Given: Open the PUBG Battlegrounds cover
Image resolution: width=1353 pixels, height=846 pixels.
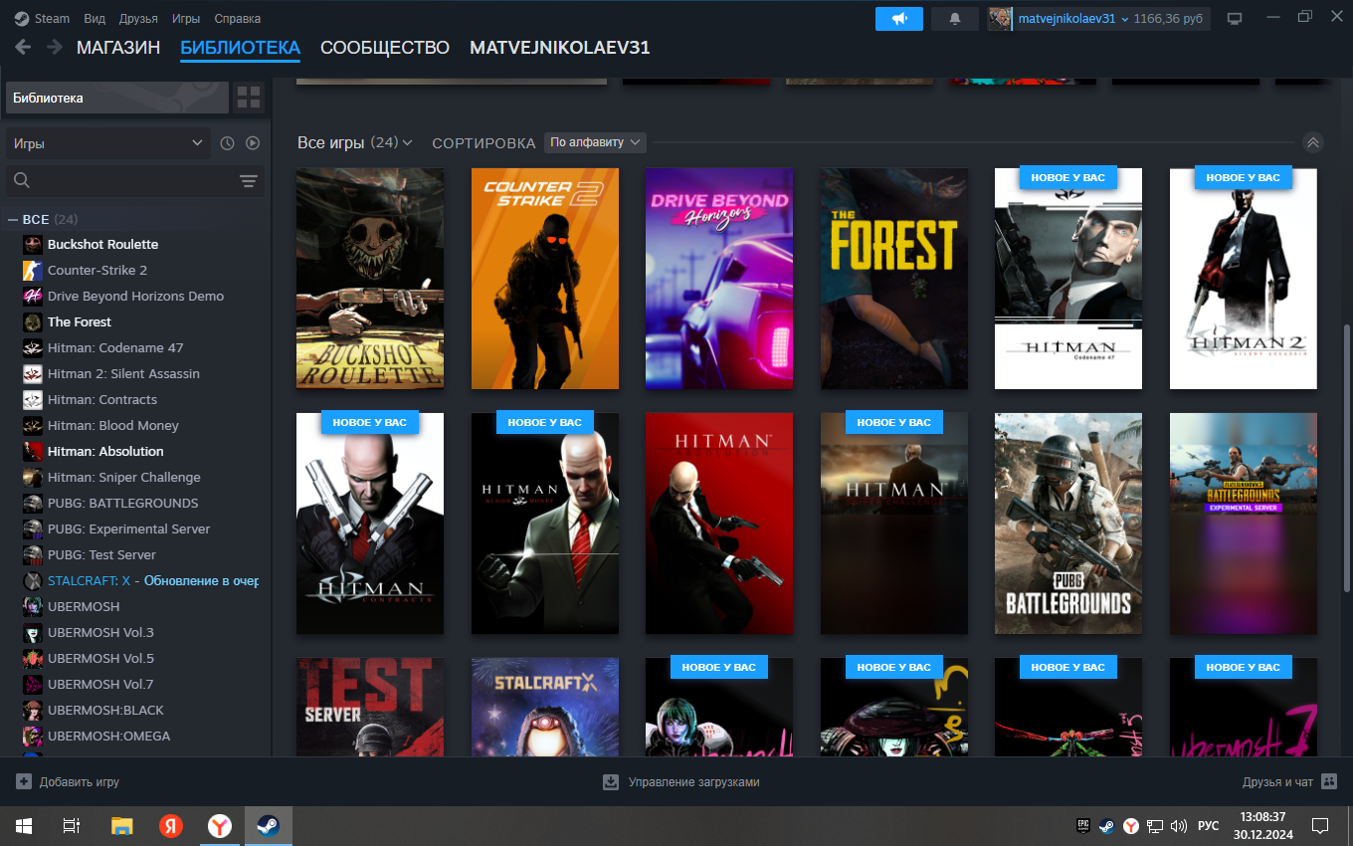Looking at the screenshot, I should [1068, 524].
